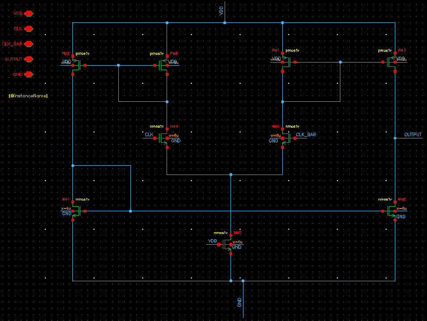Select the PM0 pmos transistor symbol

[162, 65]
